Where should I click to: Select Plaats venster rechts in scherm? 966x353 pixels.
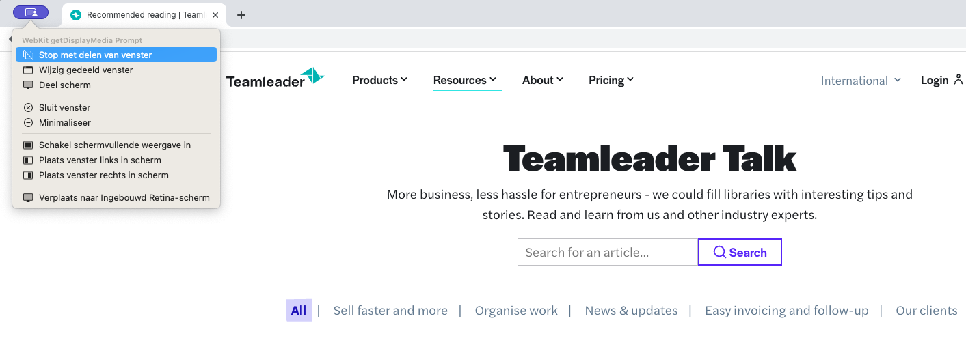[x=116, y=175]
